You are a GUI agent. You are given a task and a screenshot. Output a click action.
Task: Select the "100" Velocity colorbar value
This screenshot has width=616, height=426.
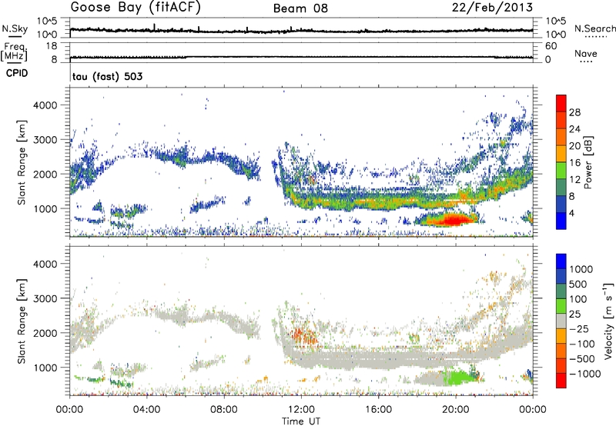click(x=578, y=299)
